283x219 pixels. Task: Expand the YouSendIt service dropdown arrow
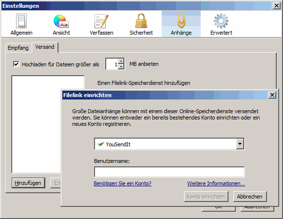click(240, 144)
